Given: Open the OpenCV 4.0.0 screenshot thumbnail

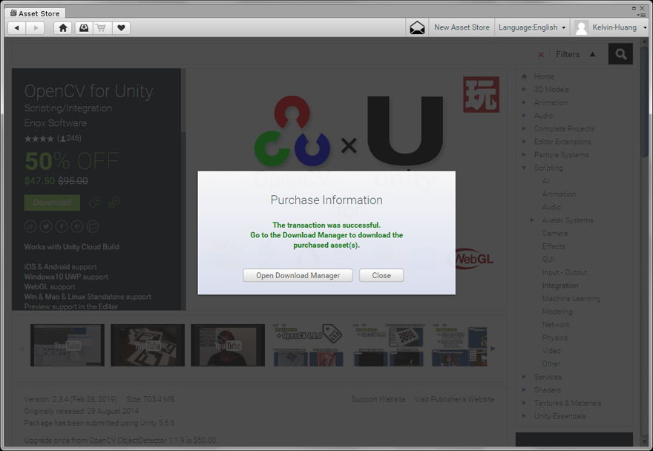Looking at the screenshot, I should 308,345.
